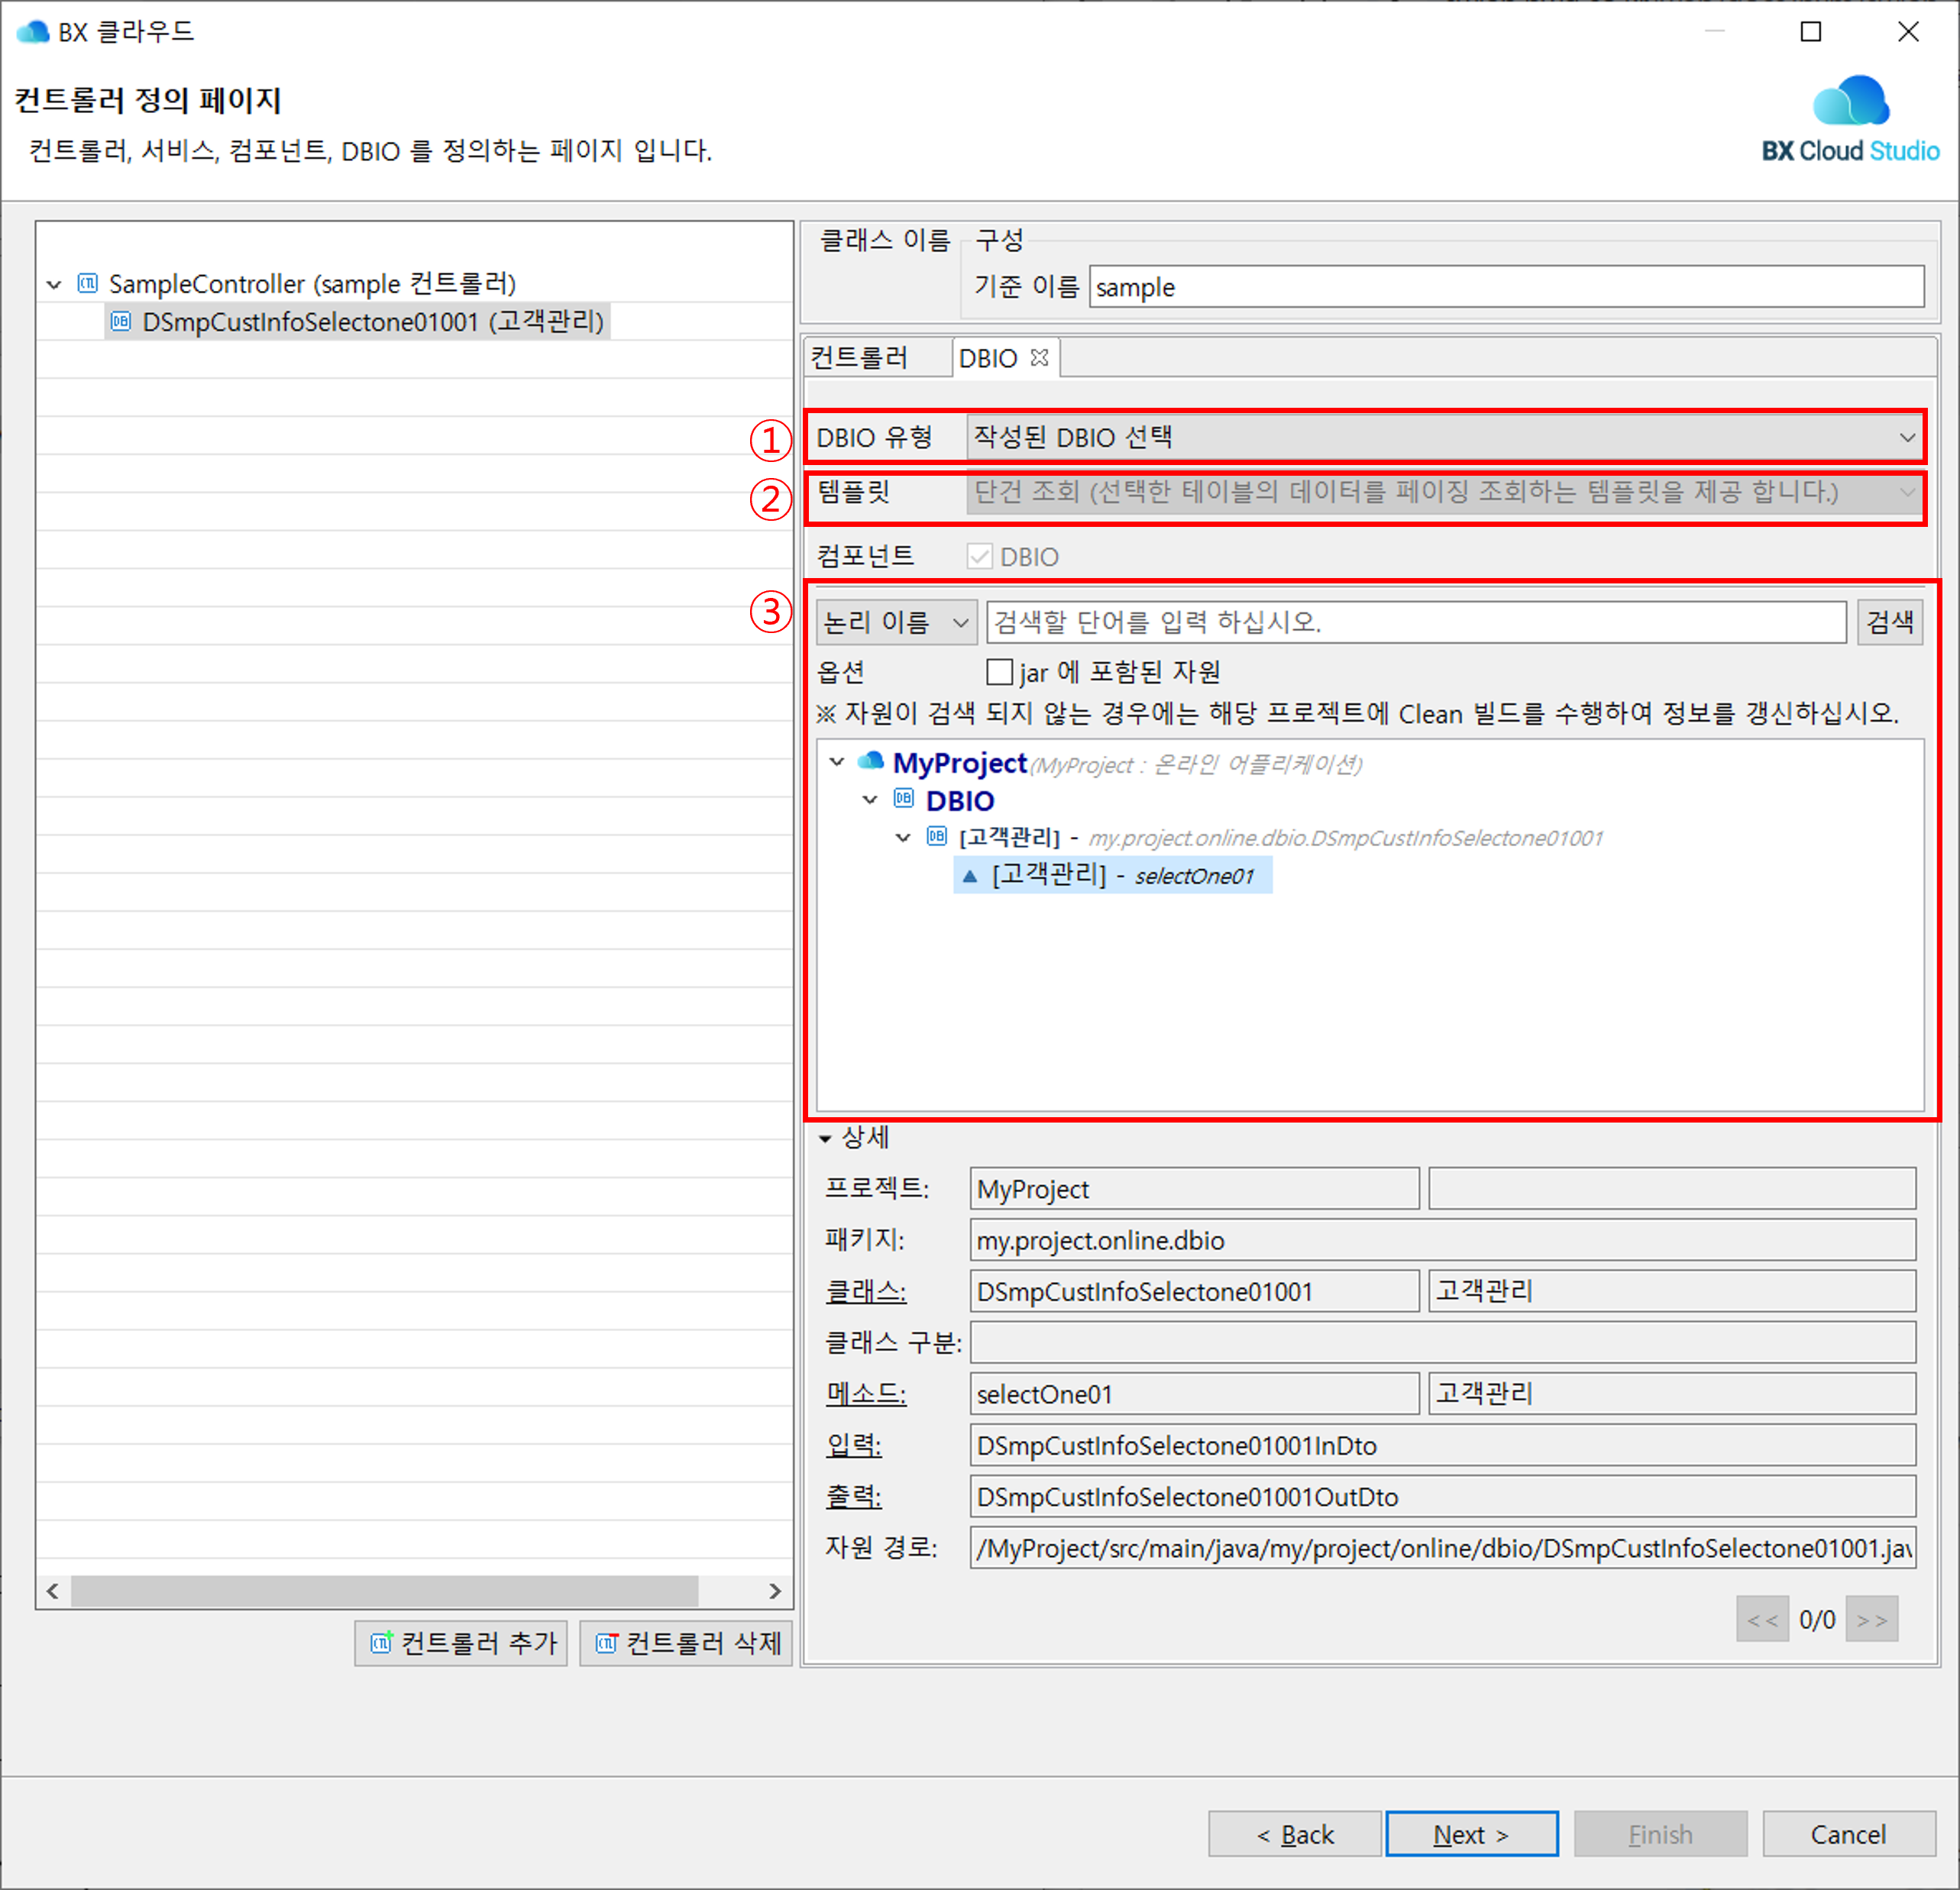Click the SampleController tree node icon
The image size is (1960, 1890).
click(x=88, y=283)
